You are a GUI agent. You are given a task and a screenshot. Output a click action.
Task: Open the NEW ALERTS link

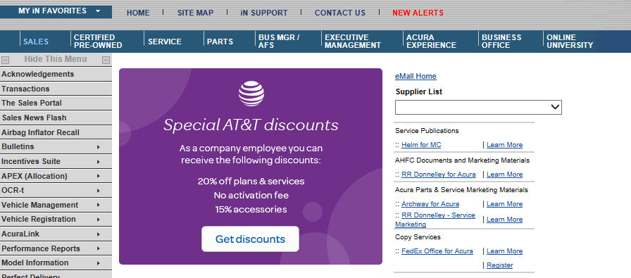tap(418, 13)
